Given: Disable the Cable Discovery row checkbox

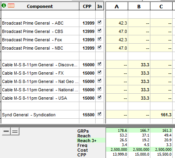Looking at the screenshot, I should point(99,64).
